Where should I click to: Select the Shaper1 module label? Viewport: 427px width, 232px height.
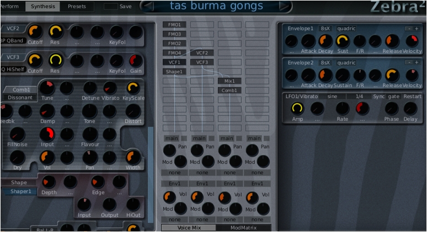coord(21,191)
